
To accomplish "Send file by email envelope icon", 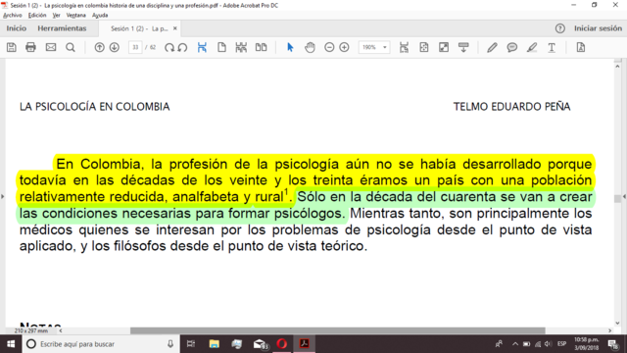I will pyautogui.click(x=51, y=47).
